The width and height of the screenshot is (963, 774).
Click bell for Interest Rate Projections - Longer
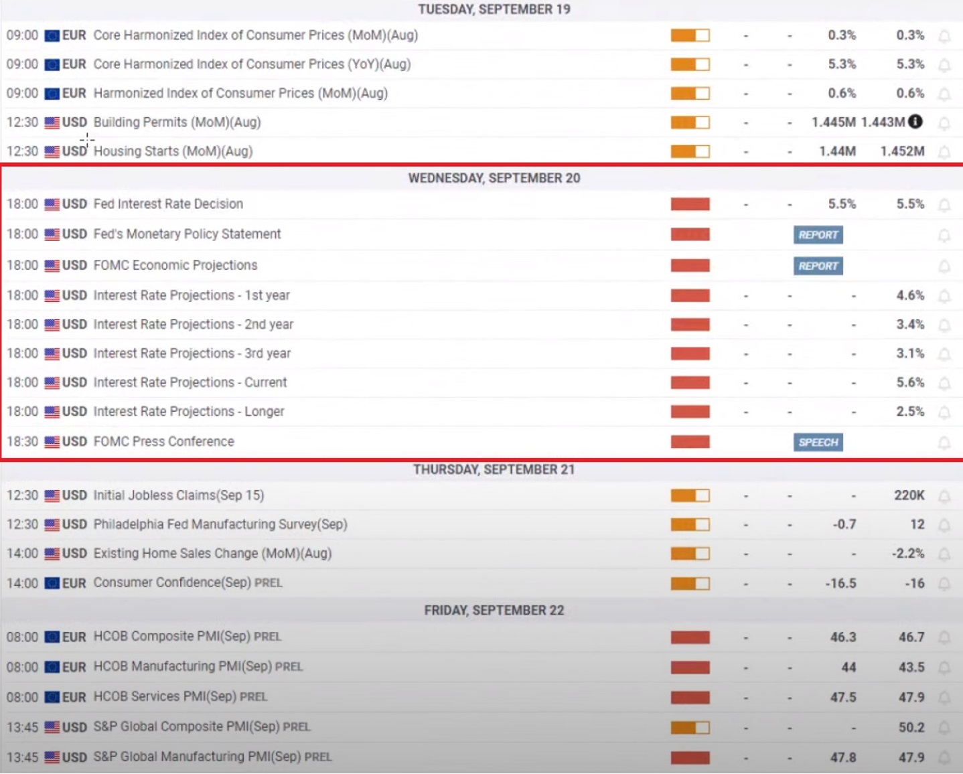[x=944, y=412]
